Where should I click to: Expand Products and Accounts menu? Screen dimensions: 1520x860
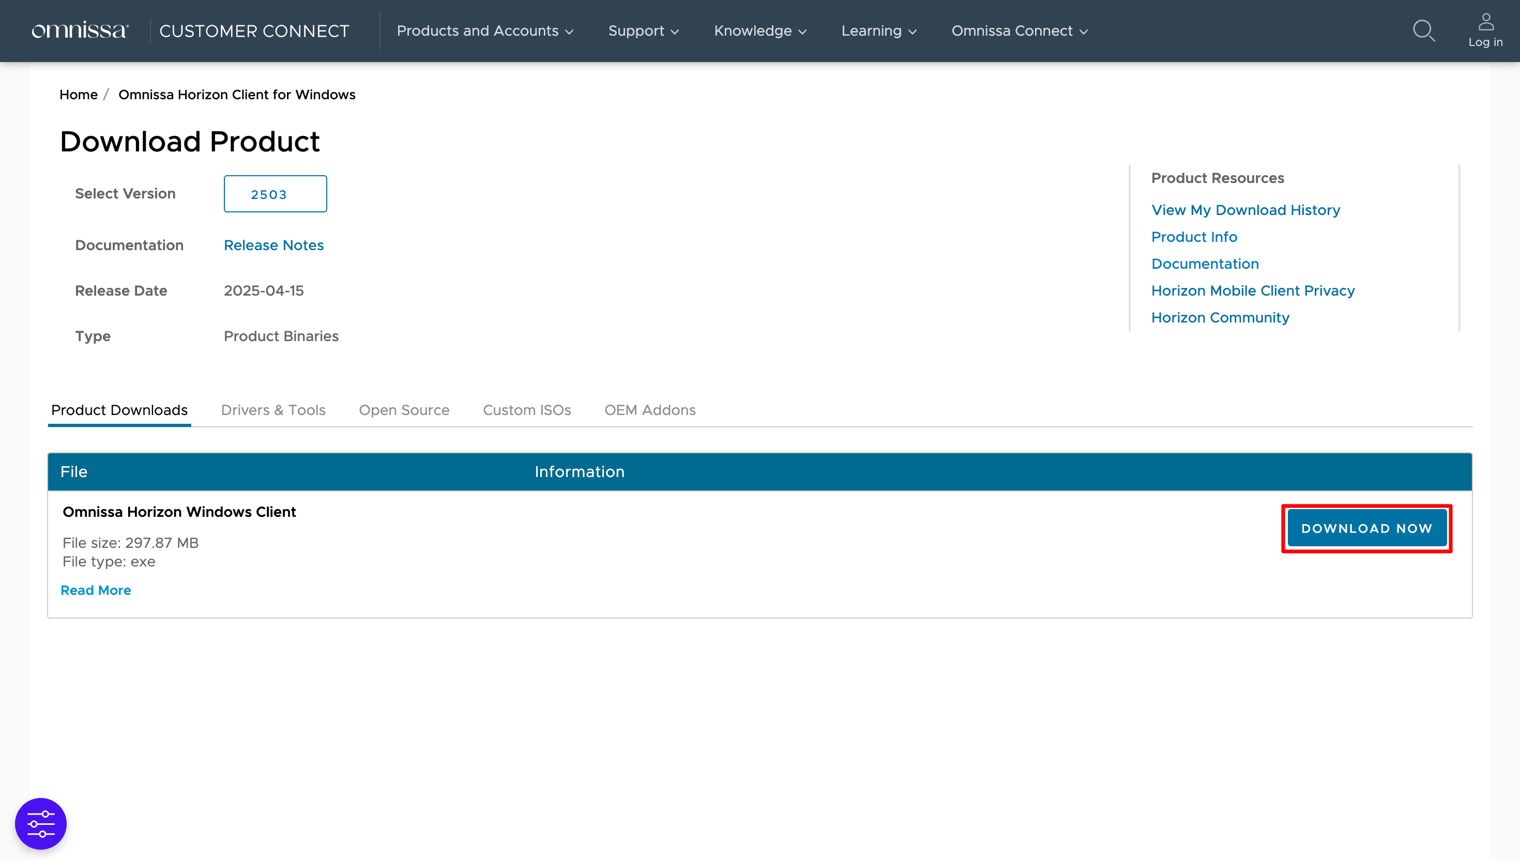point(484,30)
